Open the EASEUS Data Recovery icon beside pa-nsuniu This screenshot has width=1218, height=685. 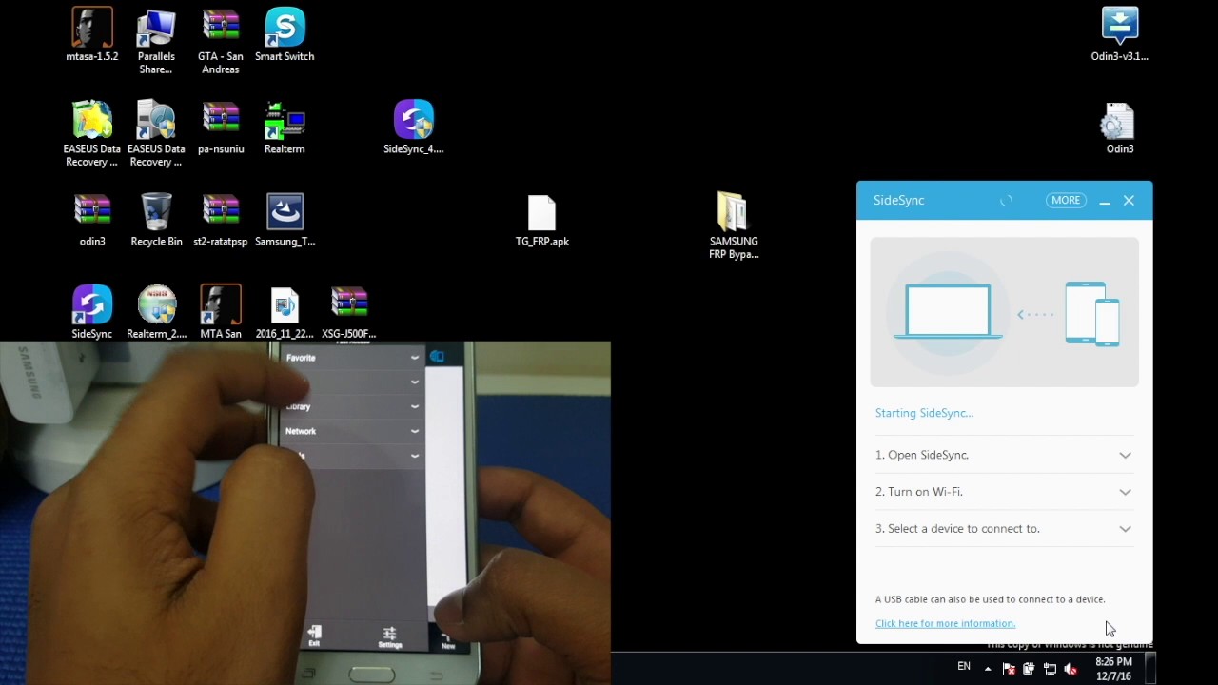tap(156, 133)
